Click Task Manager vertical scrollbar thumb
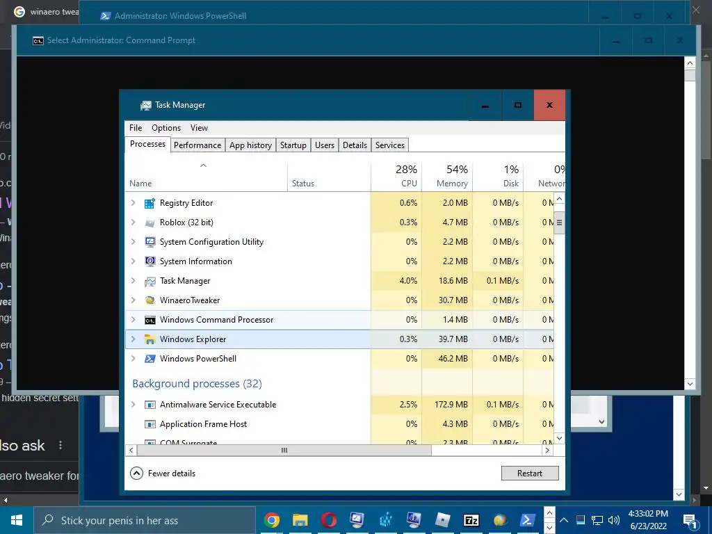The width and height of the screenshot is (712, 534). point(560,222)
